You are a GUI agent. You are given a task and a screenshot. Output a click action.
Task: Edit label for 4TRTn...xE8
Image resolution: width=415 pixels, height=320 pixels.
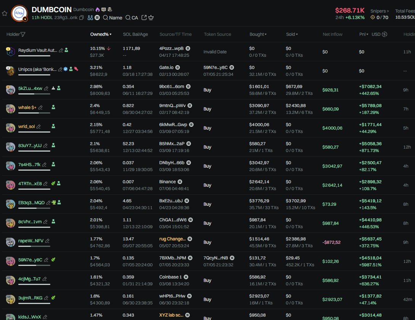point(45,184)
